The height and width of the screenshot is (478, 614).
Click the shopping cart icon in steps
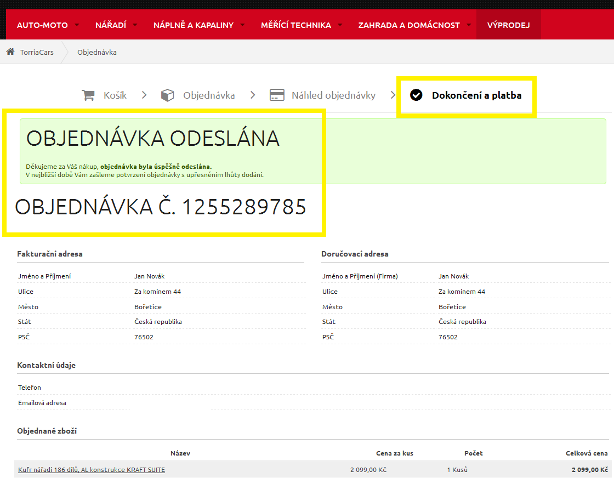click(88, 95)
